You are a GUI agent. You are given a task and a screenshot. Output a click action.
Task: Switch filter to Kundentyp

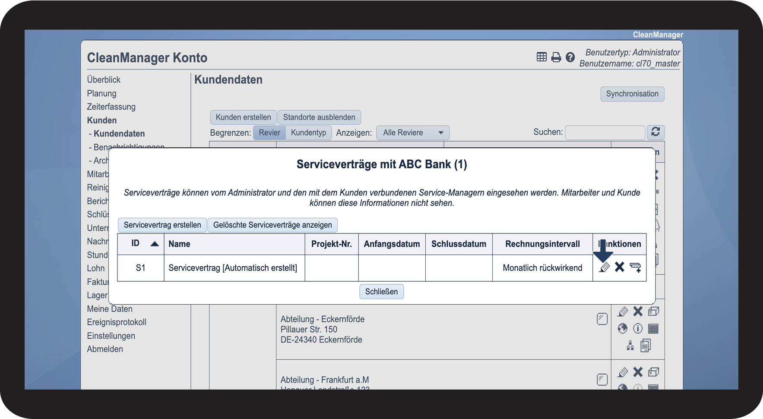[x=308, y=133]
